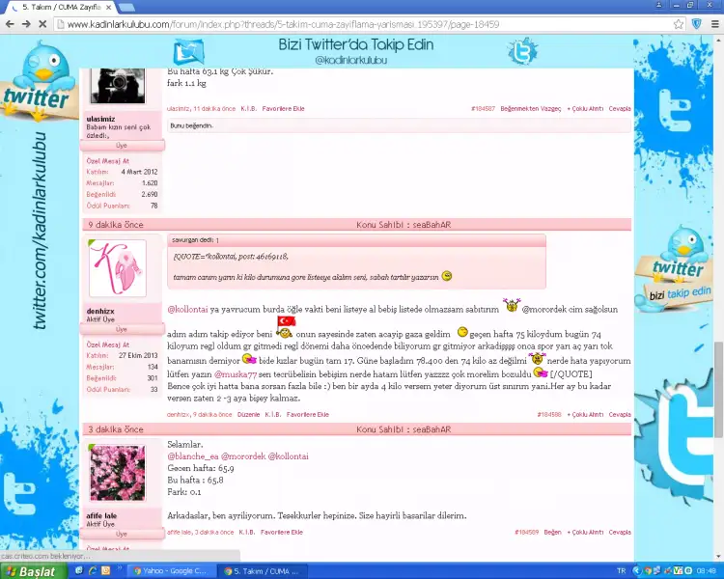Go forward with the browser forward arrow

[26, 24]
